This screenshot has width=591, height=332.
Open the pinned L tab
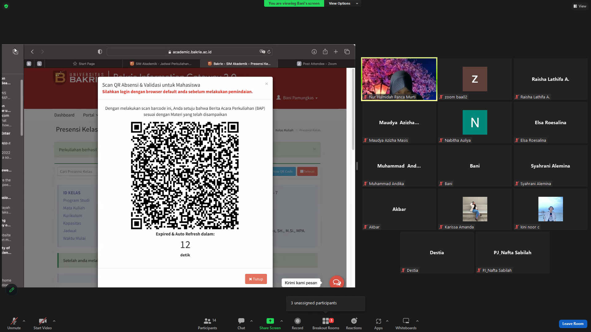coord(39,64)
